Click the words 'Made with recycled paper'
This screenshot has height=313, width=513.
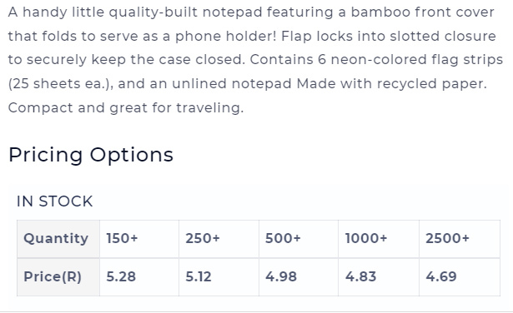(391, 84)
